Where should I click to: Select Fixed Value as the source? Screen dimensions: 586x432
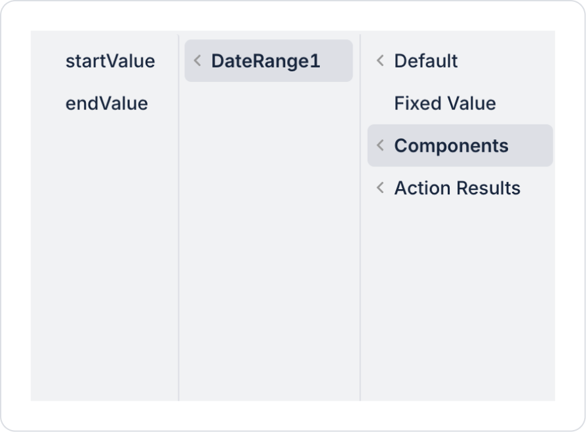(445, 103)
